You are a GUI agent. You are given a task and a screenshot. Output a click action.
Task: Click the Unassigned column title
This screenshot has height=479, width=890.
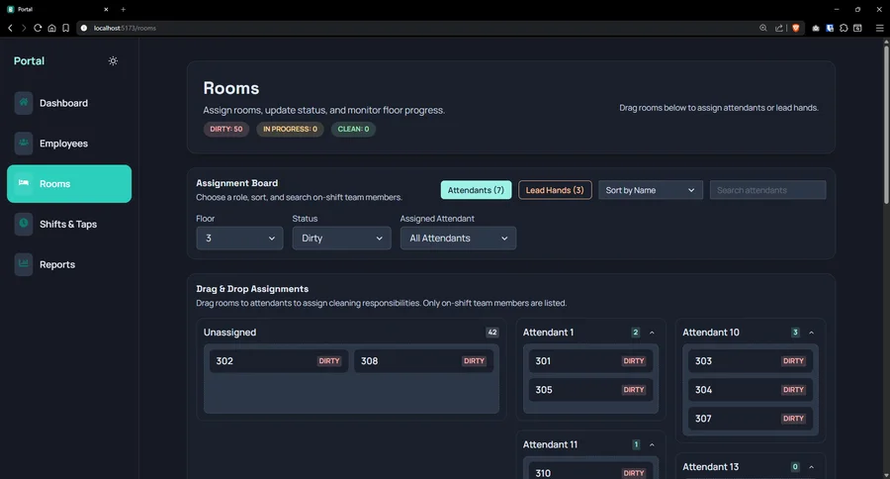tap(229, 333)
